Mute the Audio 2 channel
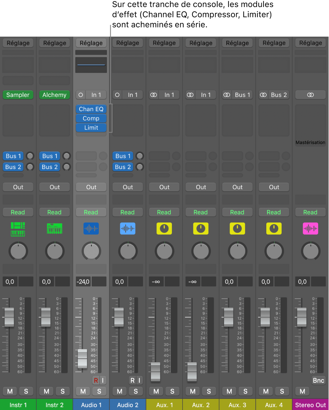The height and width of the screenshot is (410, 329). pyautogui.click(x=119, y=391)
